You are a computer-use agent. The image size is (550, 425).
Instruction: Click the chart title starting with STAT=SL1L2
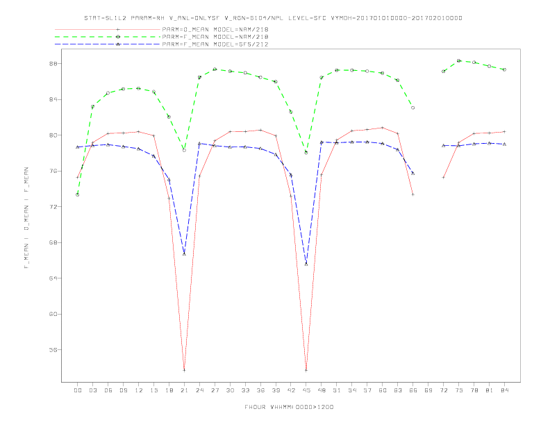click(273, 18)
